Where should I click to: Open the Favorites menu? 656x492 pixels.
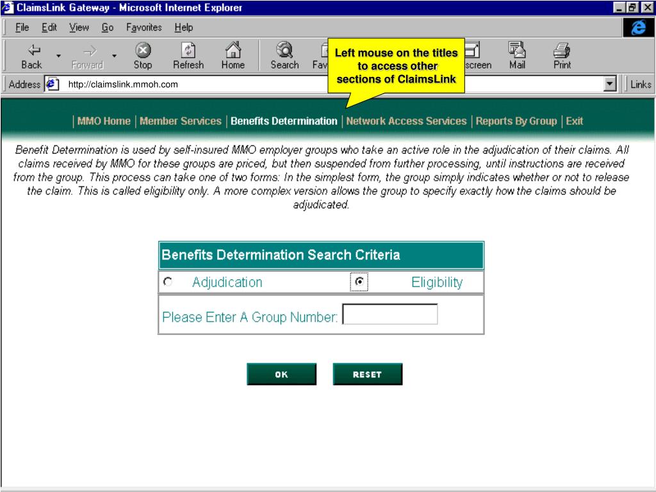(144, 28)
